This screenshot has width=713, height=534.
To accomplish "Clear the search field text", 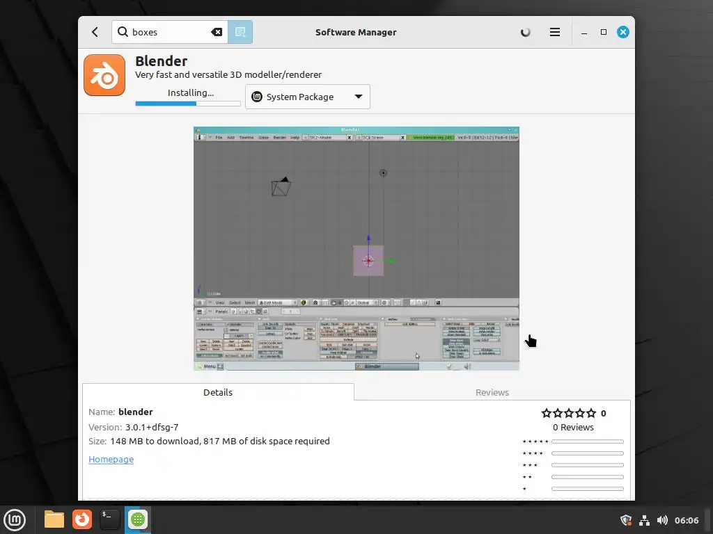I will (x=217, y=32).
